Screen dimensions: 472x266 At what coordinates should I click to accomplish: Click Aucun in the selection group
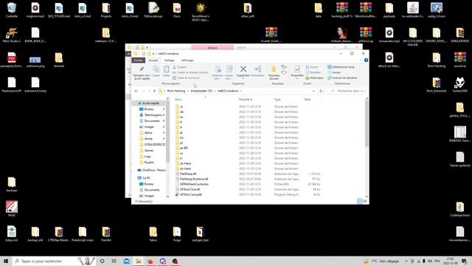334,72
